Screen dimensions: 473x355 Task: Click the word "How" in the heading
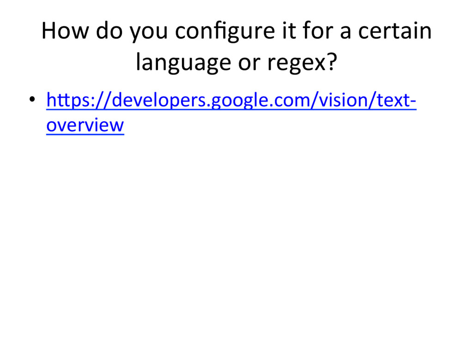(65, 31)
